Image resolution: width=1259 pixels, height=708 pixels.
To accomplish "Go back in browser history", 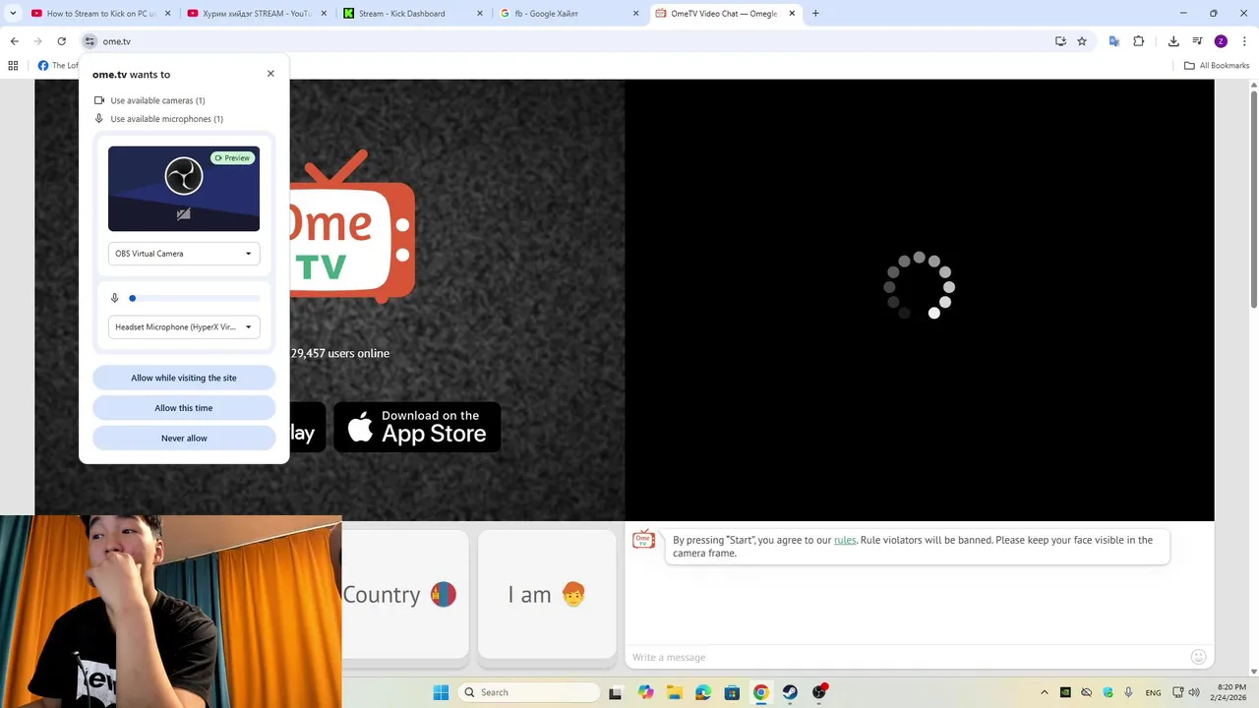I will click(x=14, y=41).
